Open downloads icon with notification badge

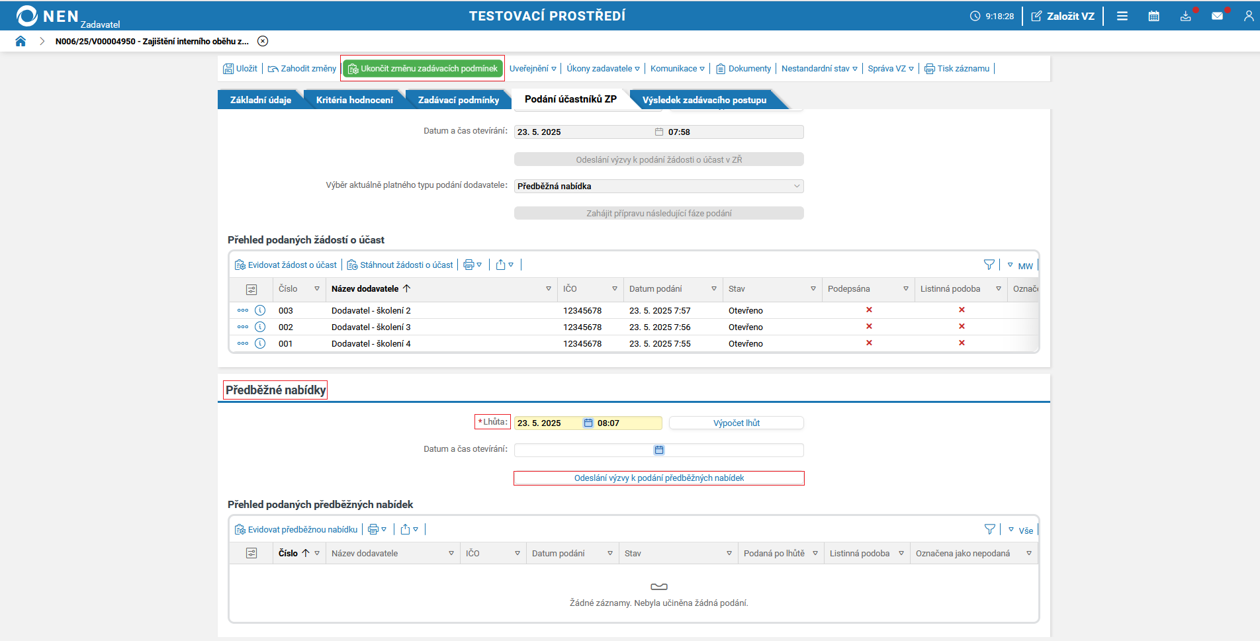[x=1186, y=16]
